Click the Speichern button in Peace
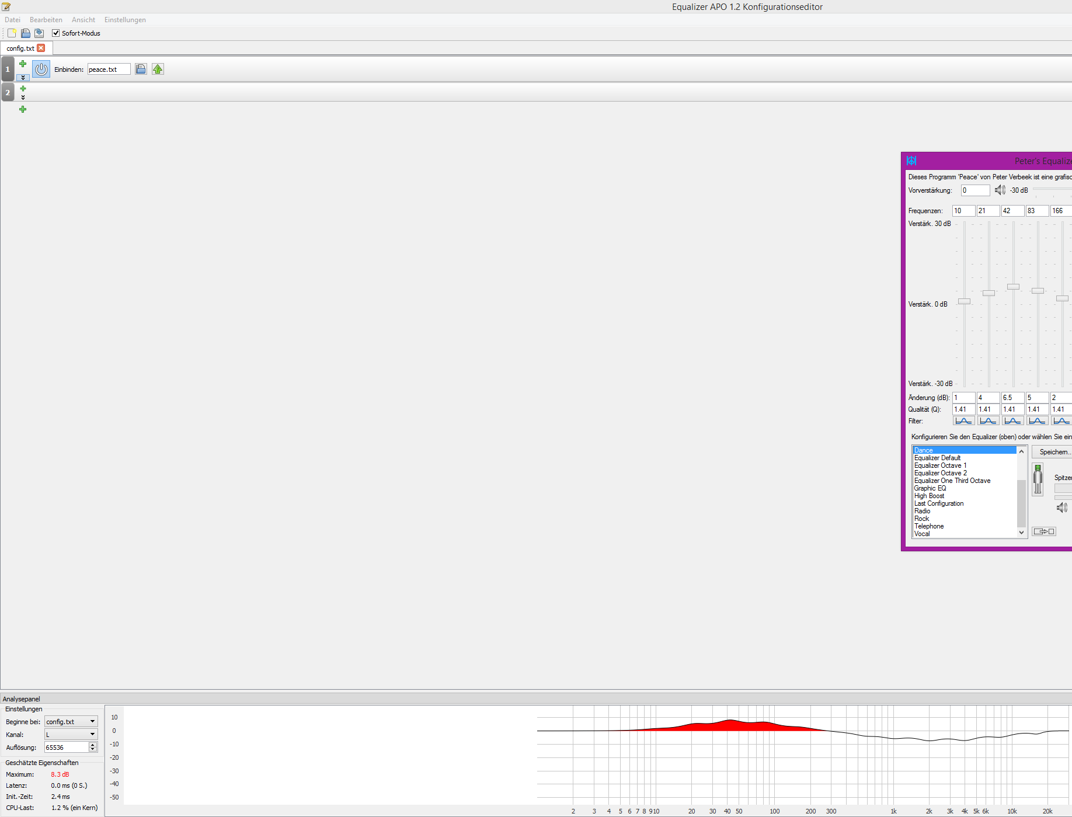 [x=1052, y=452]
